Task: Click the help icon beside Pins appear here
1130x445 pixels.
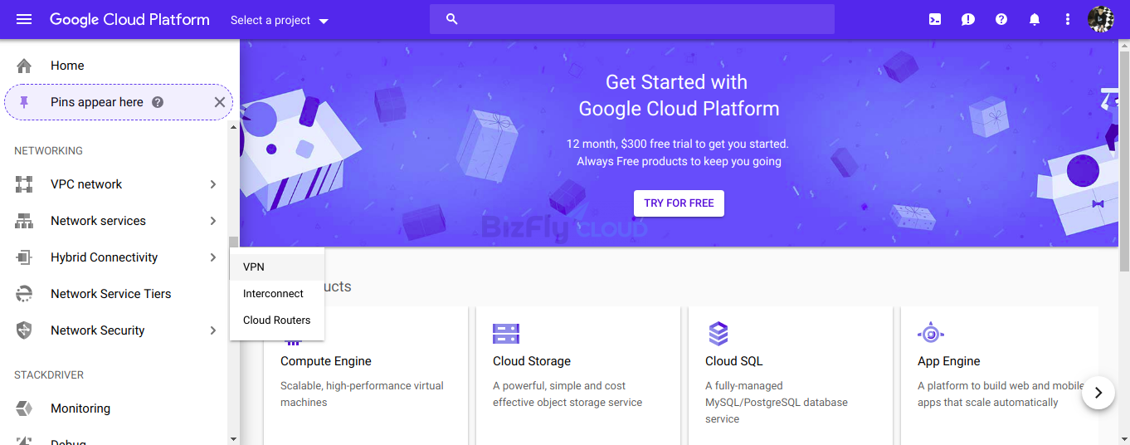Action: (158, 102)
